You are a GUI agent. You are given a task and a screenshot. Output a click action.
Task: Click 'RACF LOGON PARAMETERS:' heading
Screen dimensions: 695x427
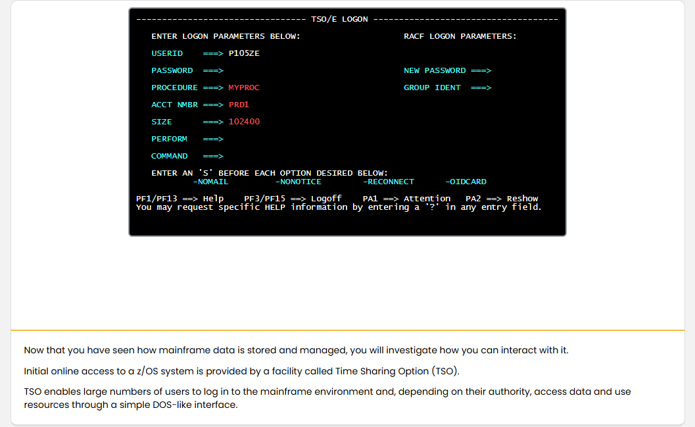coord(460,36)
